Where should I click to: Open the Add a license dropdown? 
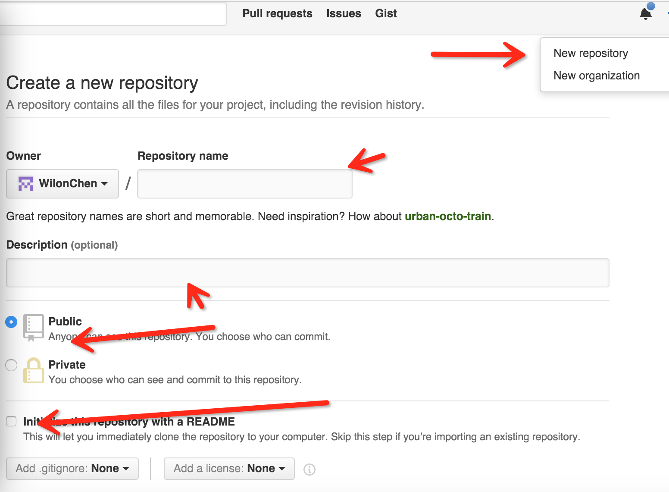pyautogui.click(x=229, y=469)
